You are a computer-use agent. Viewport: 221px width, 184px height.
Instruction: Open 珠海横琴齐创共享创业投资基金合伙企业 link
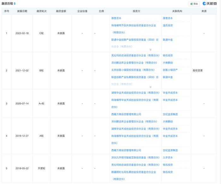click(x=134, y=29)
